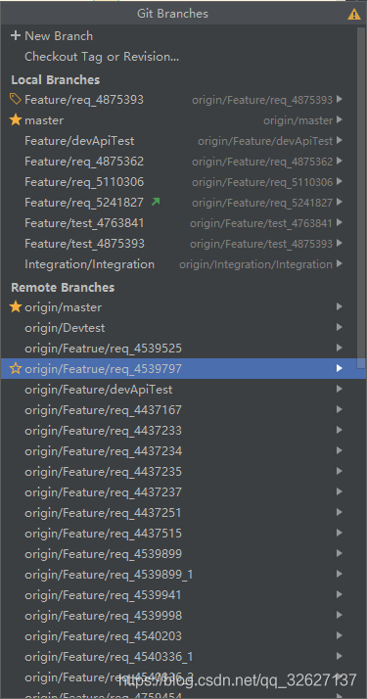Click the green outgoing arrow on Feature/req_5241827
The height and width of the screenshot is (699, 367).
(156, 202)
